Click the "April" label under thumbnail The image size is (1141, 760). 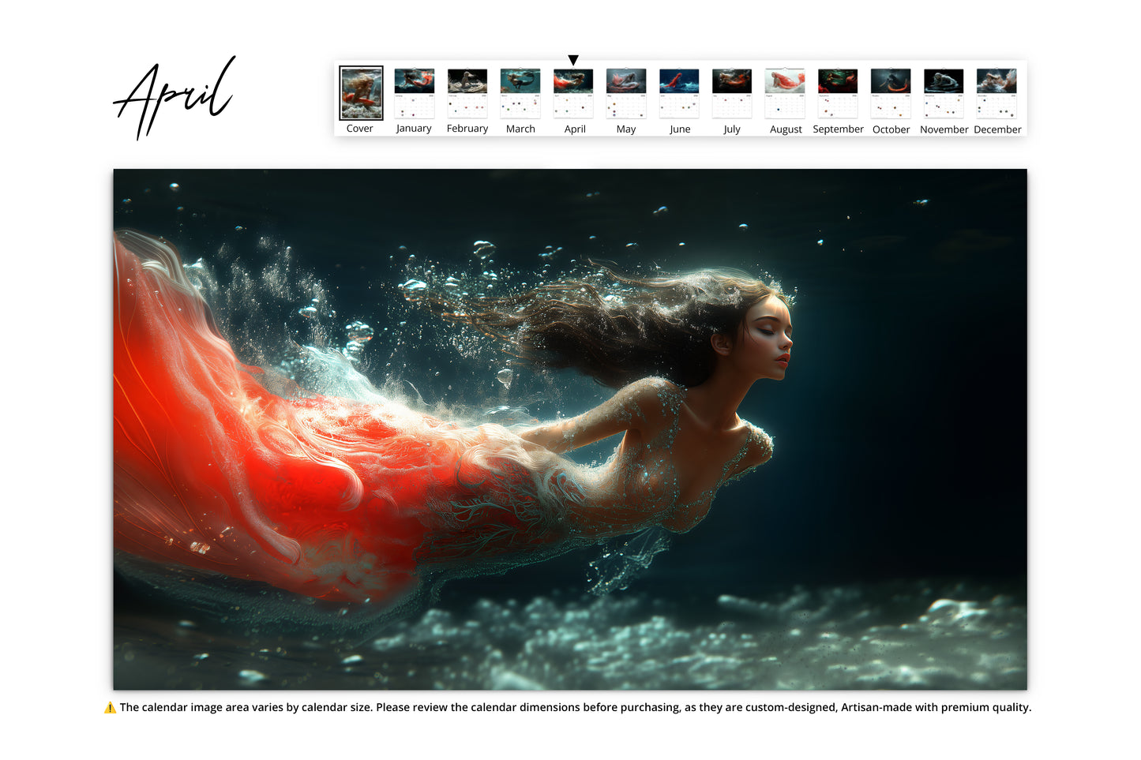[575, 129]
